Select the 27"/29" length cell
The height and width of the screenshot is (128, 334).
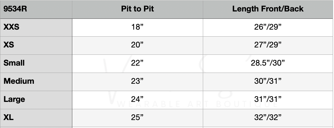coord(268,45)
